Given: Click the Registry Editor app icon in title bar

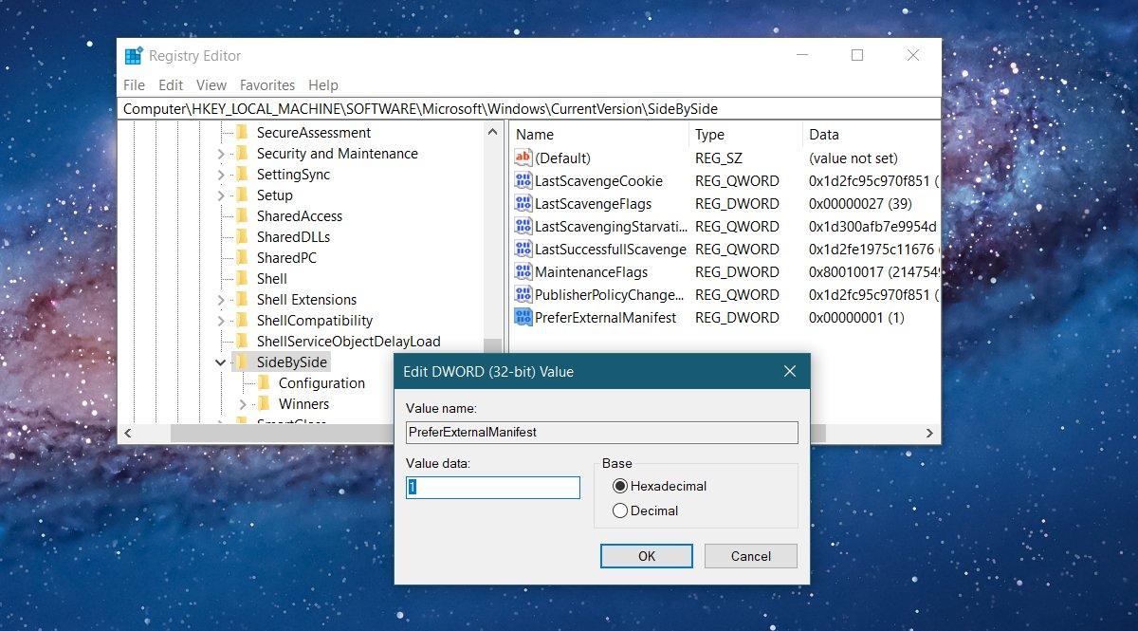Looking at the screenshot, I should pos(134,56).
